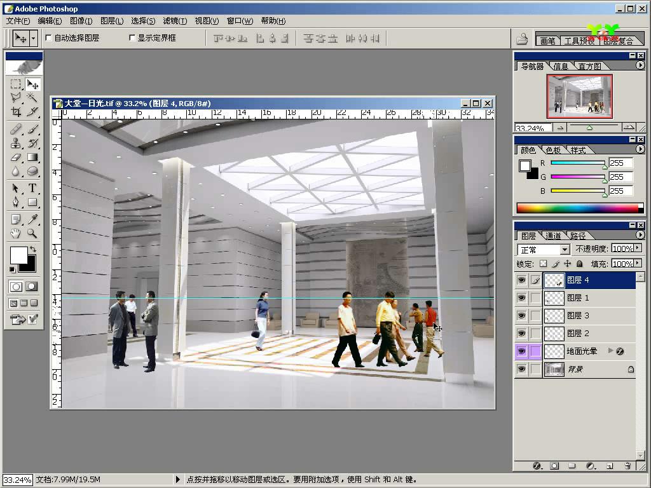
Task: Switch to the 路径 tab
Action: coord(577,236)
